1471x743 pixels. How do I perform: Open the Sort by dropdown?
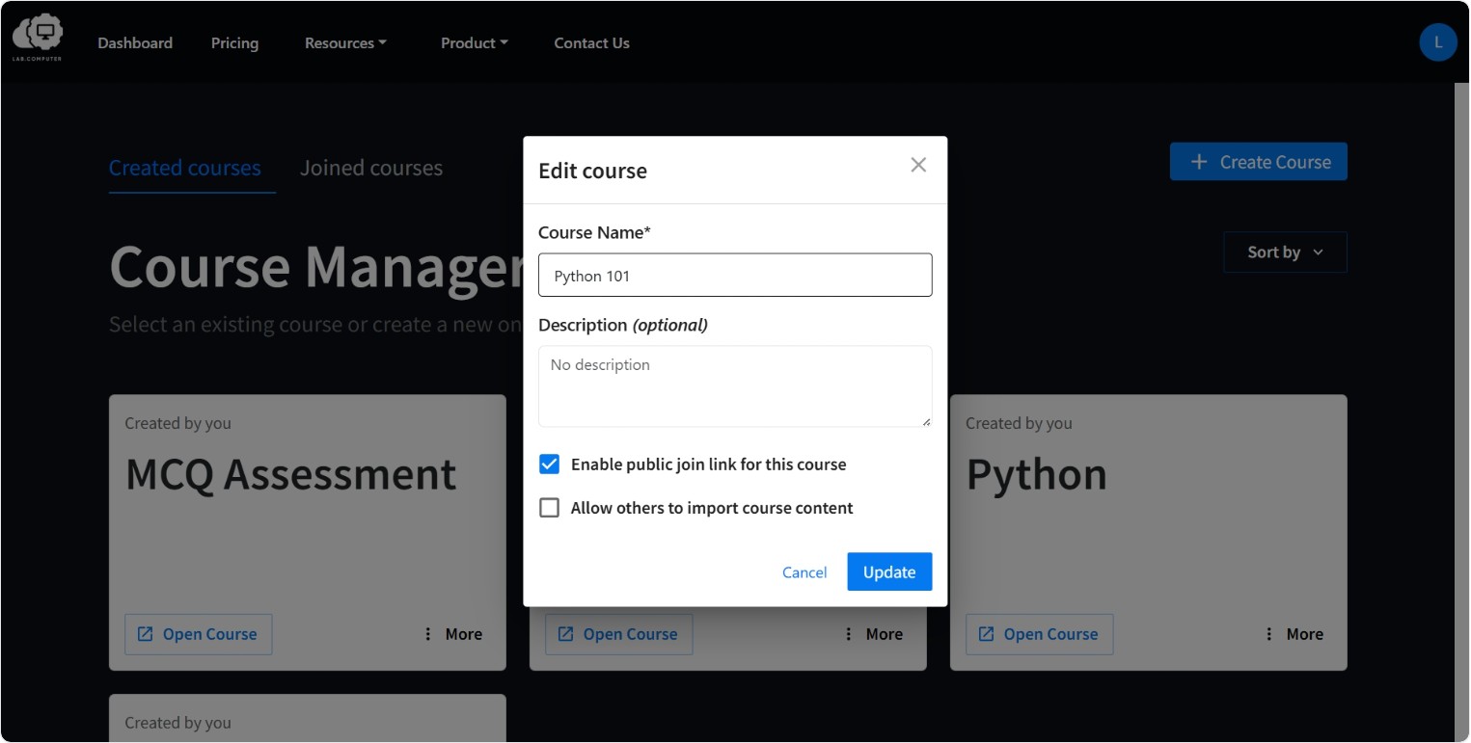pos(1285,252)
